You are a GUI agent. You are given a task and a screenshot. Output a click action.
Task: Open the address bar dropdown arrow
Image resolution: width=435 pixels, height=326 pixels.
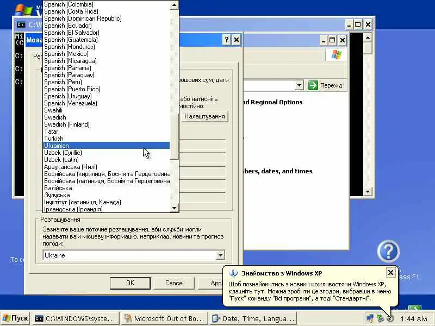[x=299, y=85]
